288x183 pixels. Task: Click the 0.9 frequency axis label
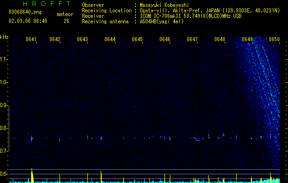[x=3, y=105]
